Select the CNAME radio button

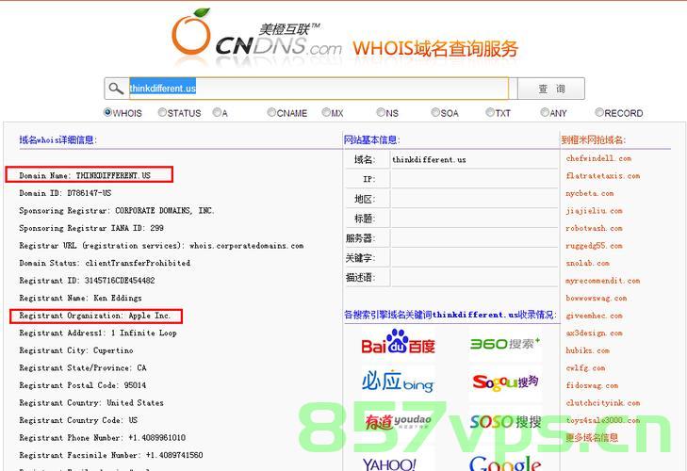coord(271,113)
